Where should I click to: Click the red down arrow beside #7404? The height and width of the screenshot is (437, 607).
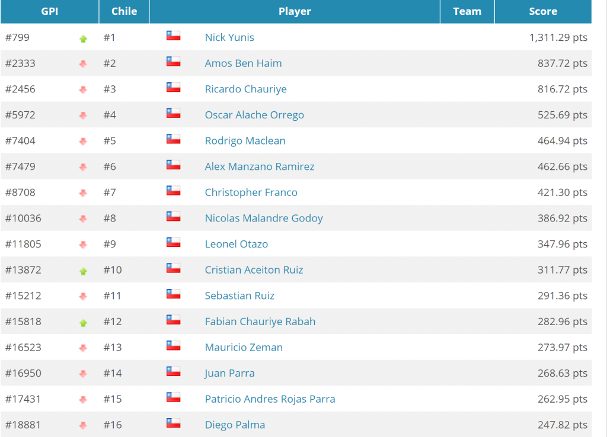[83, 141]
